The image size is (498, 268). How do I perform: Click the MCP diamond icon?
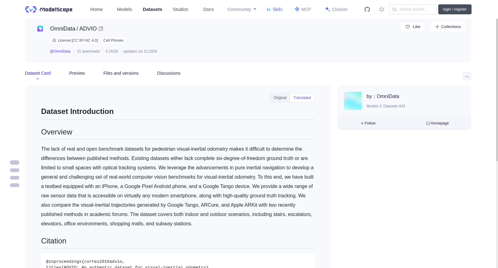[x=297, y=9]
